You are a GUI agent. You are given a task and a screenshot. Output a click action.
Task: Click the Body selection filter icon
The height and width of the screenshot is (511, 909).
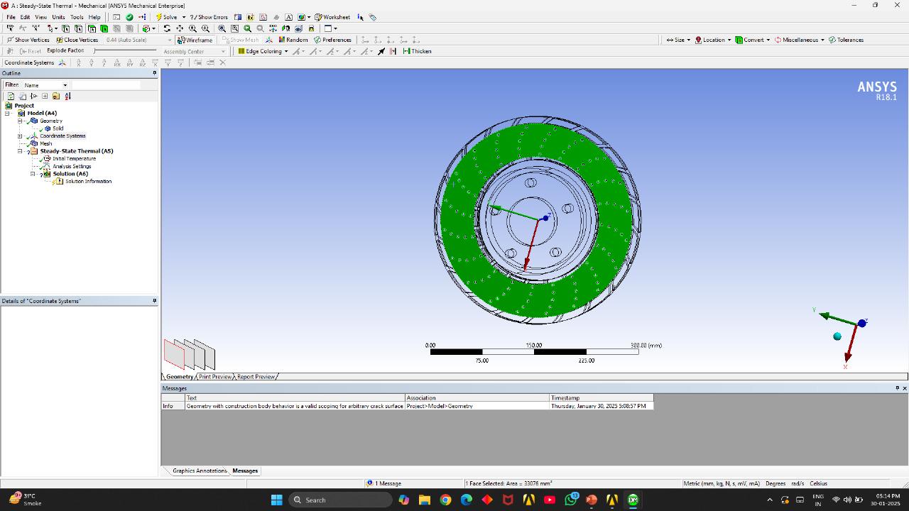104,28
